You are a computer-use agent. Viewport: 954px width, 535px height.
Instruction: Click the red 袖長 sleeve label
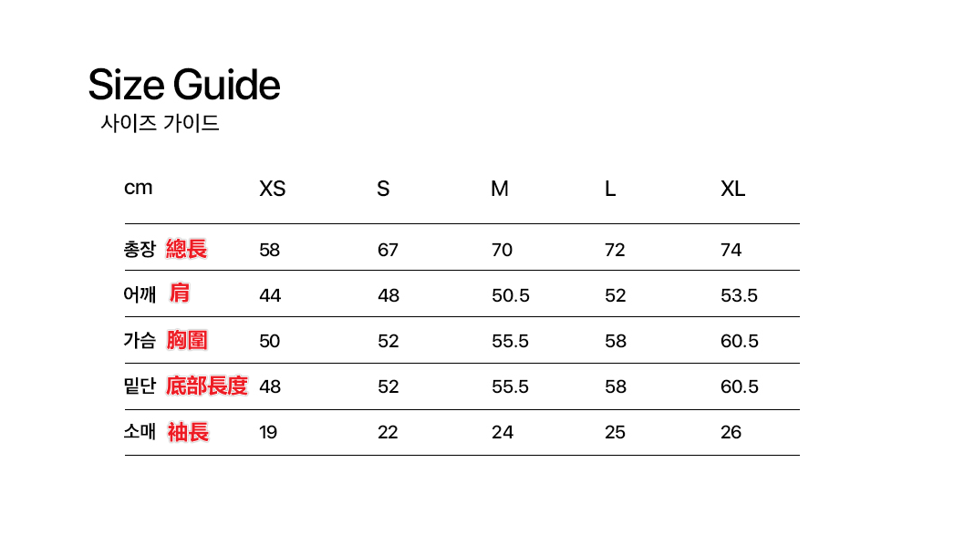click(188, 432)
